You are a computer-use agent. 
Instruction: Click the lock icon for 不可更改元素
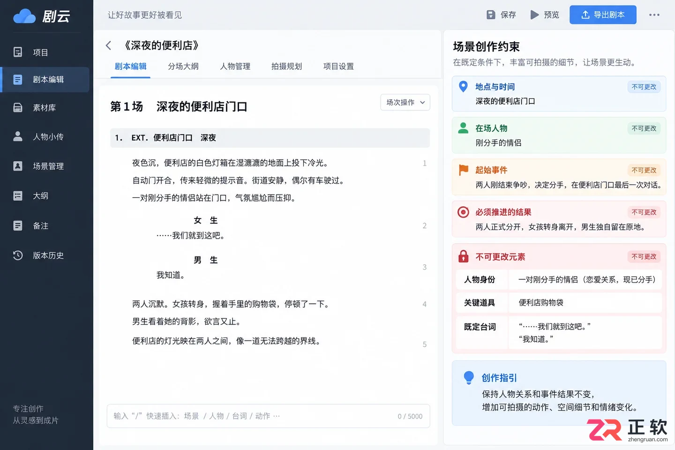point(463,256)
